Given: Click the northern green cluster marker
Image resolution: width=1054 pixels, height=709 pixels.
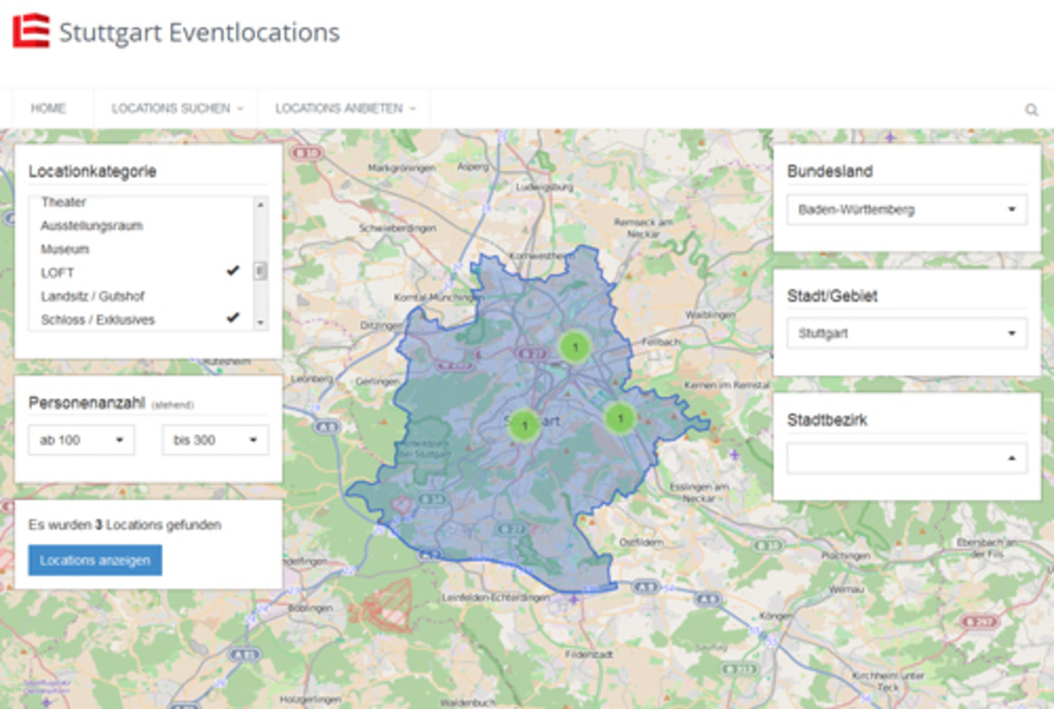Looking at the screenshot, I should [x=575, y=347].
